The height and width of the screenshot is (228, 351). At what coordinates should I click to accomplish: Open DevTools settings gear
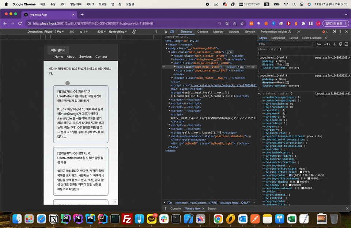pyautogui.click(x=334, y=32)
